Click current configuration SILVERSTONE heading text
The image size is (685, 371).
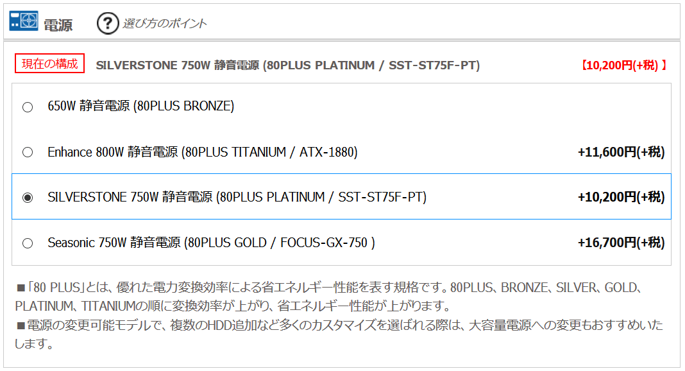pos(288,65)
